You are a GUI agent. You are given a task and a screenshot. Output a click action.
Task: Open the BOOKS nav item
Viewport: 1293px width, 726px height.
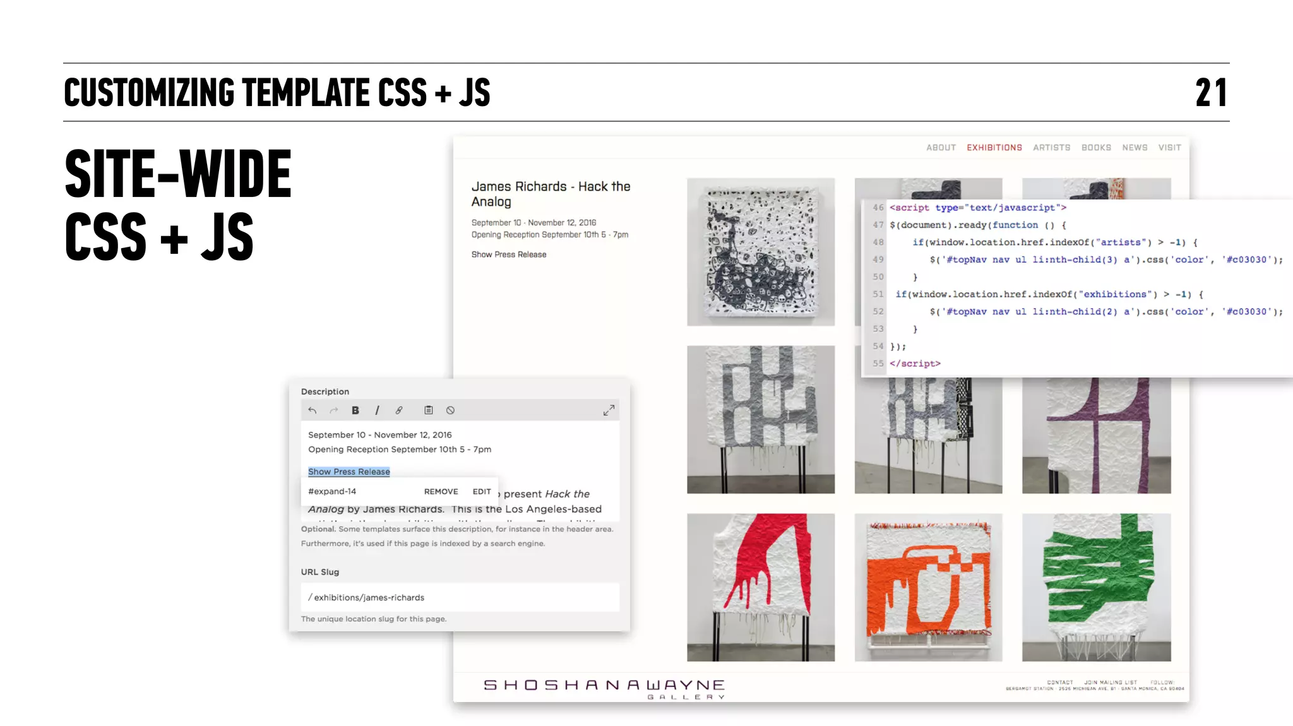coord(1096,148)
